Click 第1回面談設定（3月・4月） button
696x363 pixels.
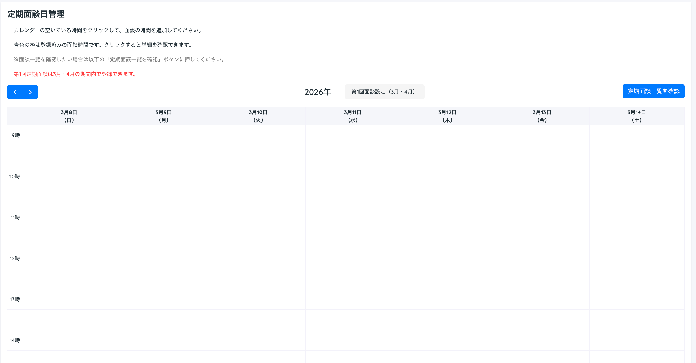click(x=384, y=92)
